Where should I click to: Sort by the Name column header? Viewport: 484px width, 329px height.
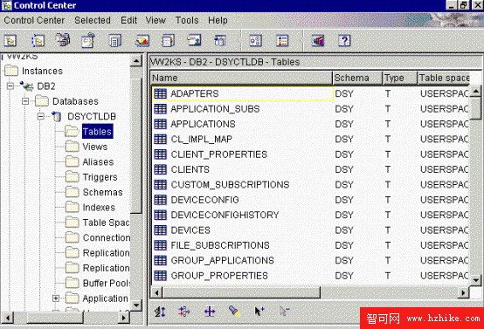point(242,78)
